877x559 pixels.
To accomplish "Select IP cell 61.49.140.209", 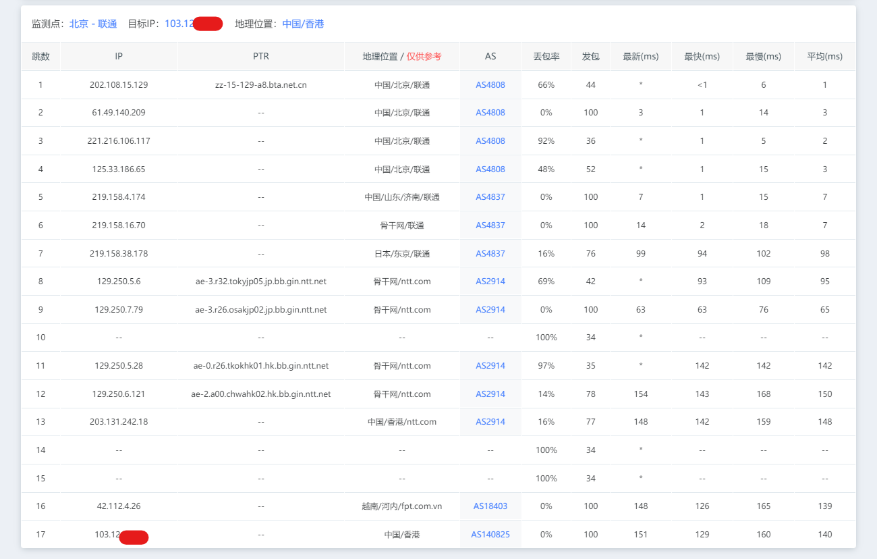I will 119,113.
